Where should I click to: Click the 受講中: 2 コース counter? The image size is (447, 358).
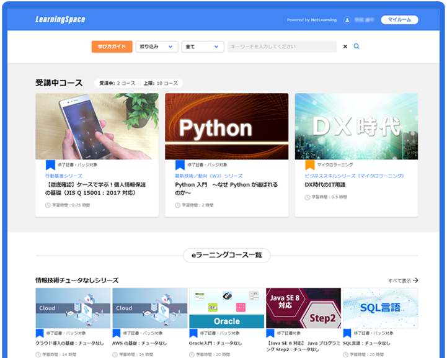coord(117,83)
